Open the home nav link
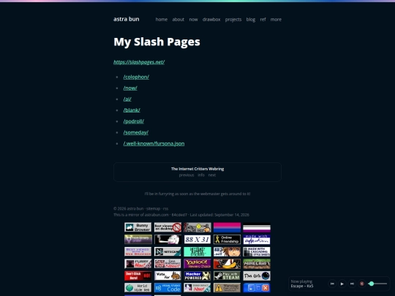The image size is (395, 296). tap(162, 20)
